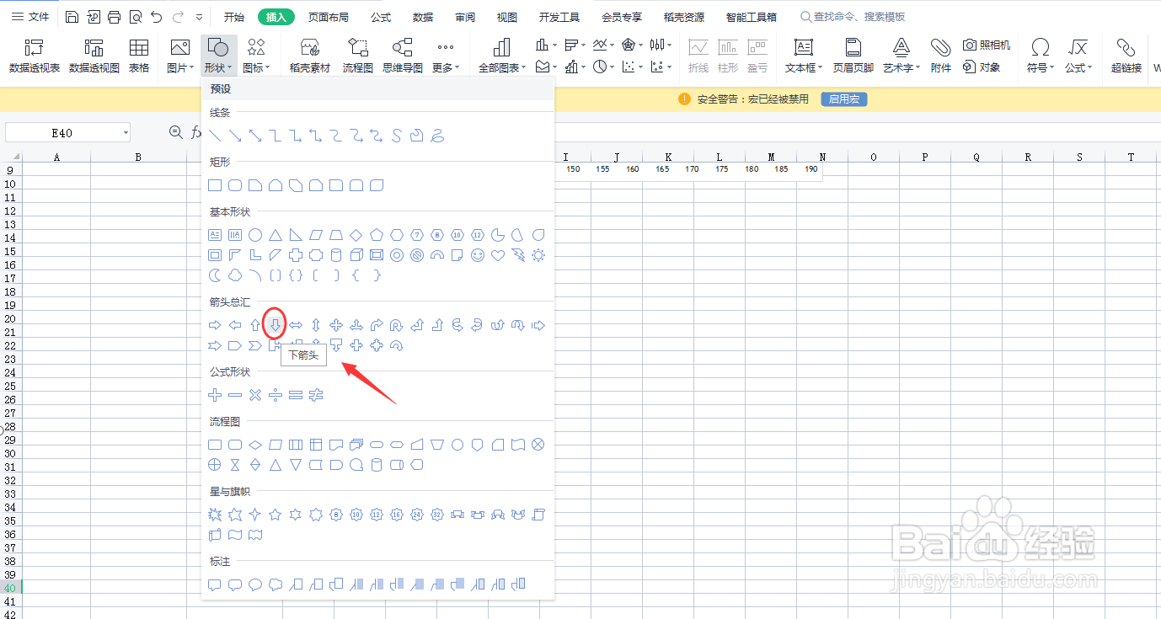Select the smiley face shape
Image resolution: width=1161 pixels, height=619 pixels.
click(478, 255)
